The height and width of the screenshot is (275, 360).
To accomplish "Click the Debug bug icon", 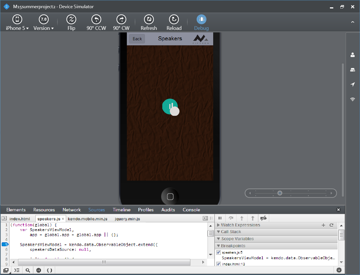I will (x=201, y=19).
